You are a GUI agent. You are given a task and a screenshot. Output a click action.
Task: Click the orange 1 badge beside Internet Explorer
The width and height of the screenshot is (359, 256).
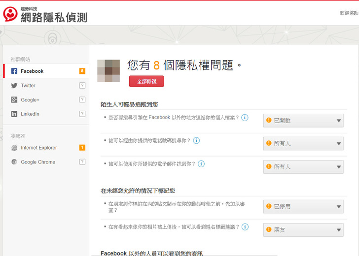click(82, 148)
